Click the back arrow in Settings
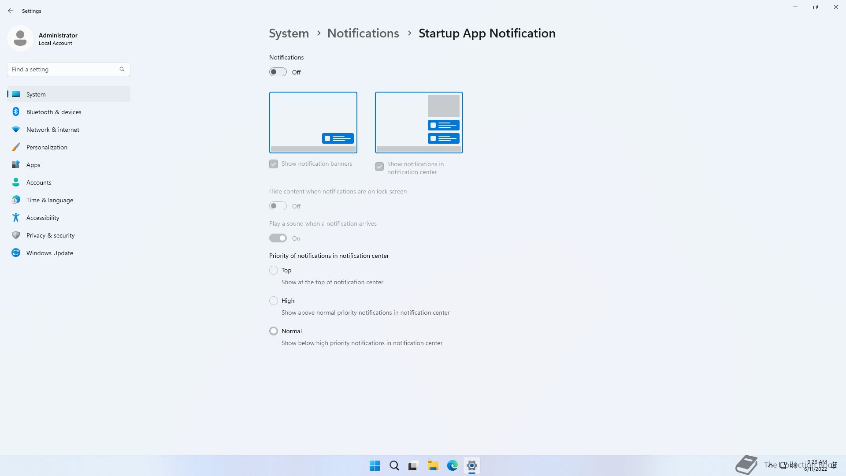This screenshot has height=476, width=846. point(11,11)
